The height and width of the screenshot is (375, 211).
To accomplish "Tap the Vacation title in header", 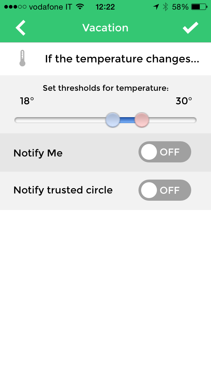I will [105, 28].
